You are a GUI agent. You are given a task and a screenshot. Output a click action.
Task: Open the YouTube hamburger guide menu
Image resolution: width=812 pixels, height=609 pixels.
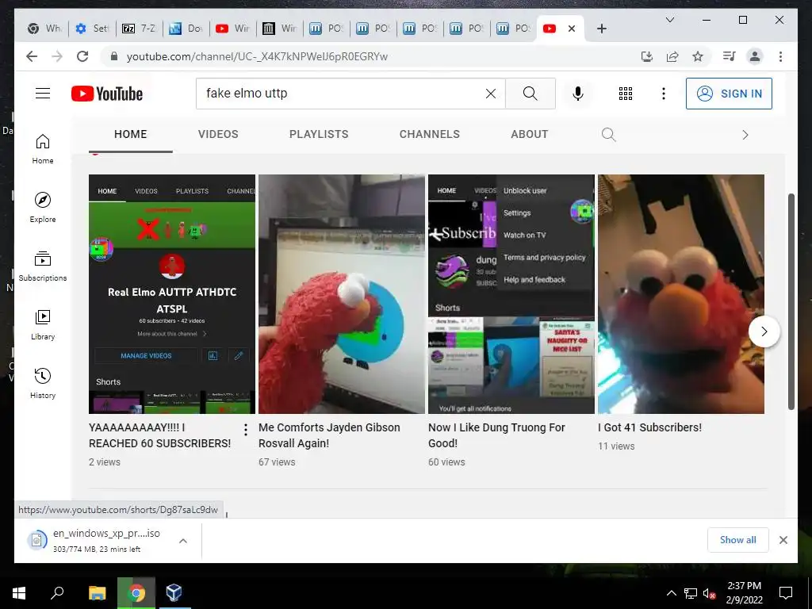click(x=43, y=94)
